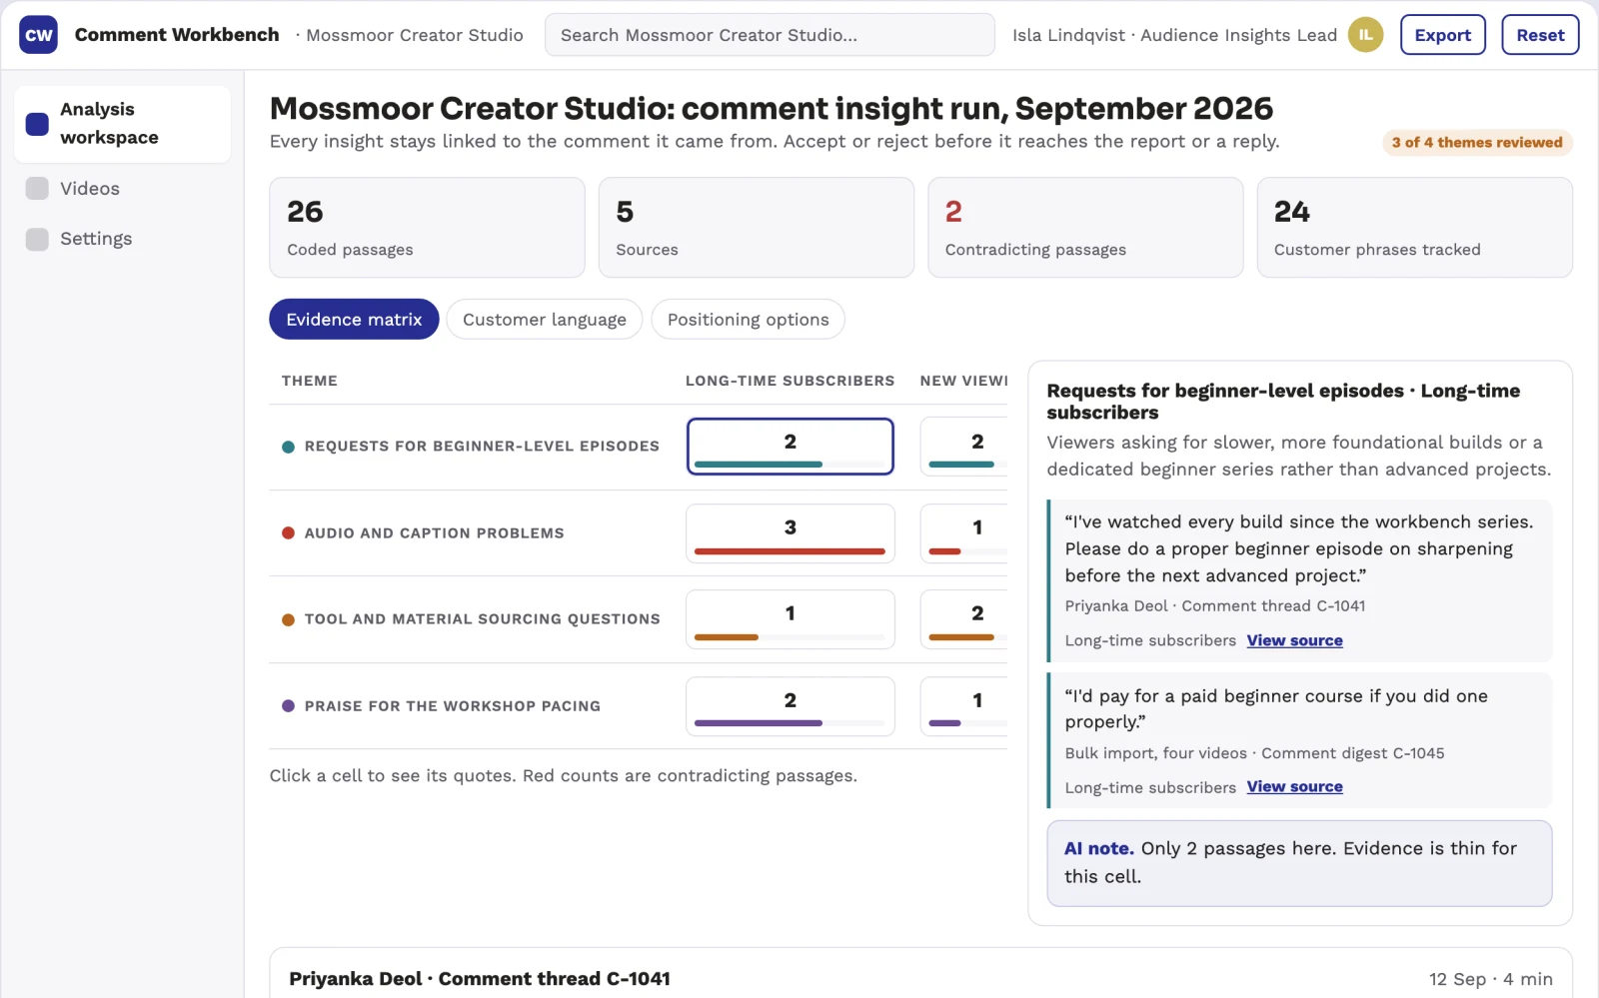Click the AI note about thin evidence
The image size is (1599, 998).
[1299, 863]
